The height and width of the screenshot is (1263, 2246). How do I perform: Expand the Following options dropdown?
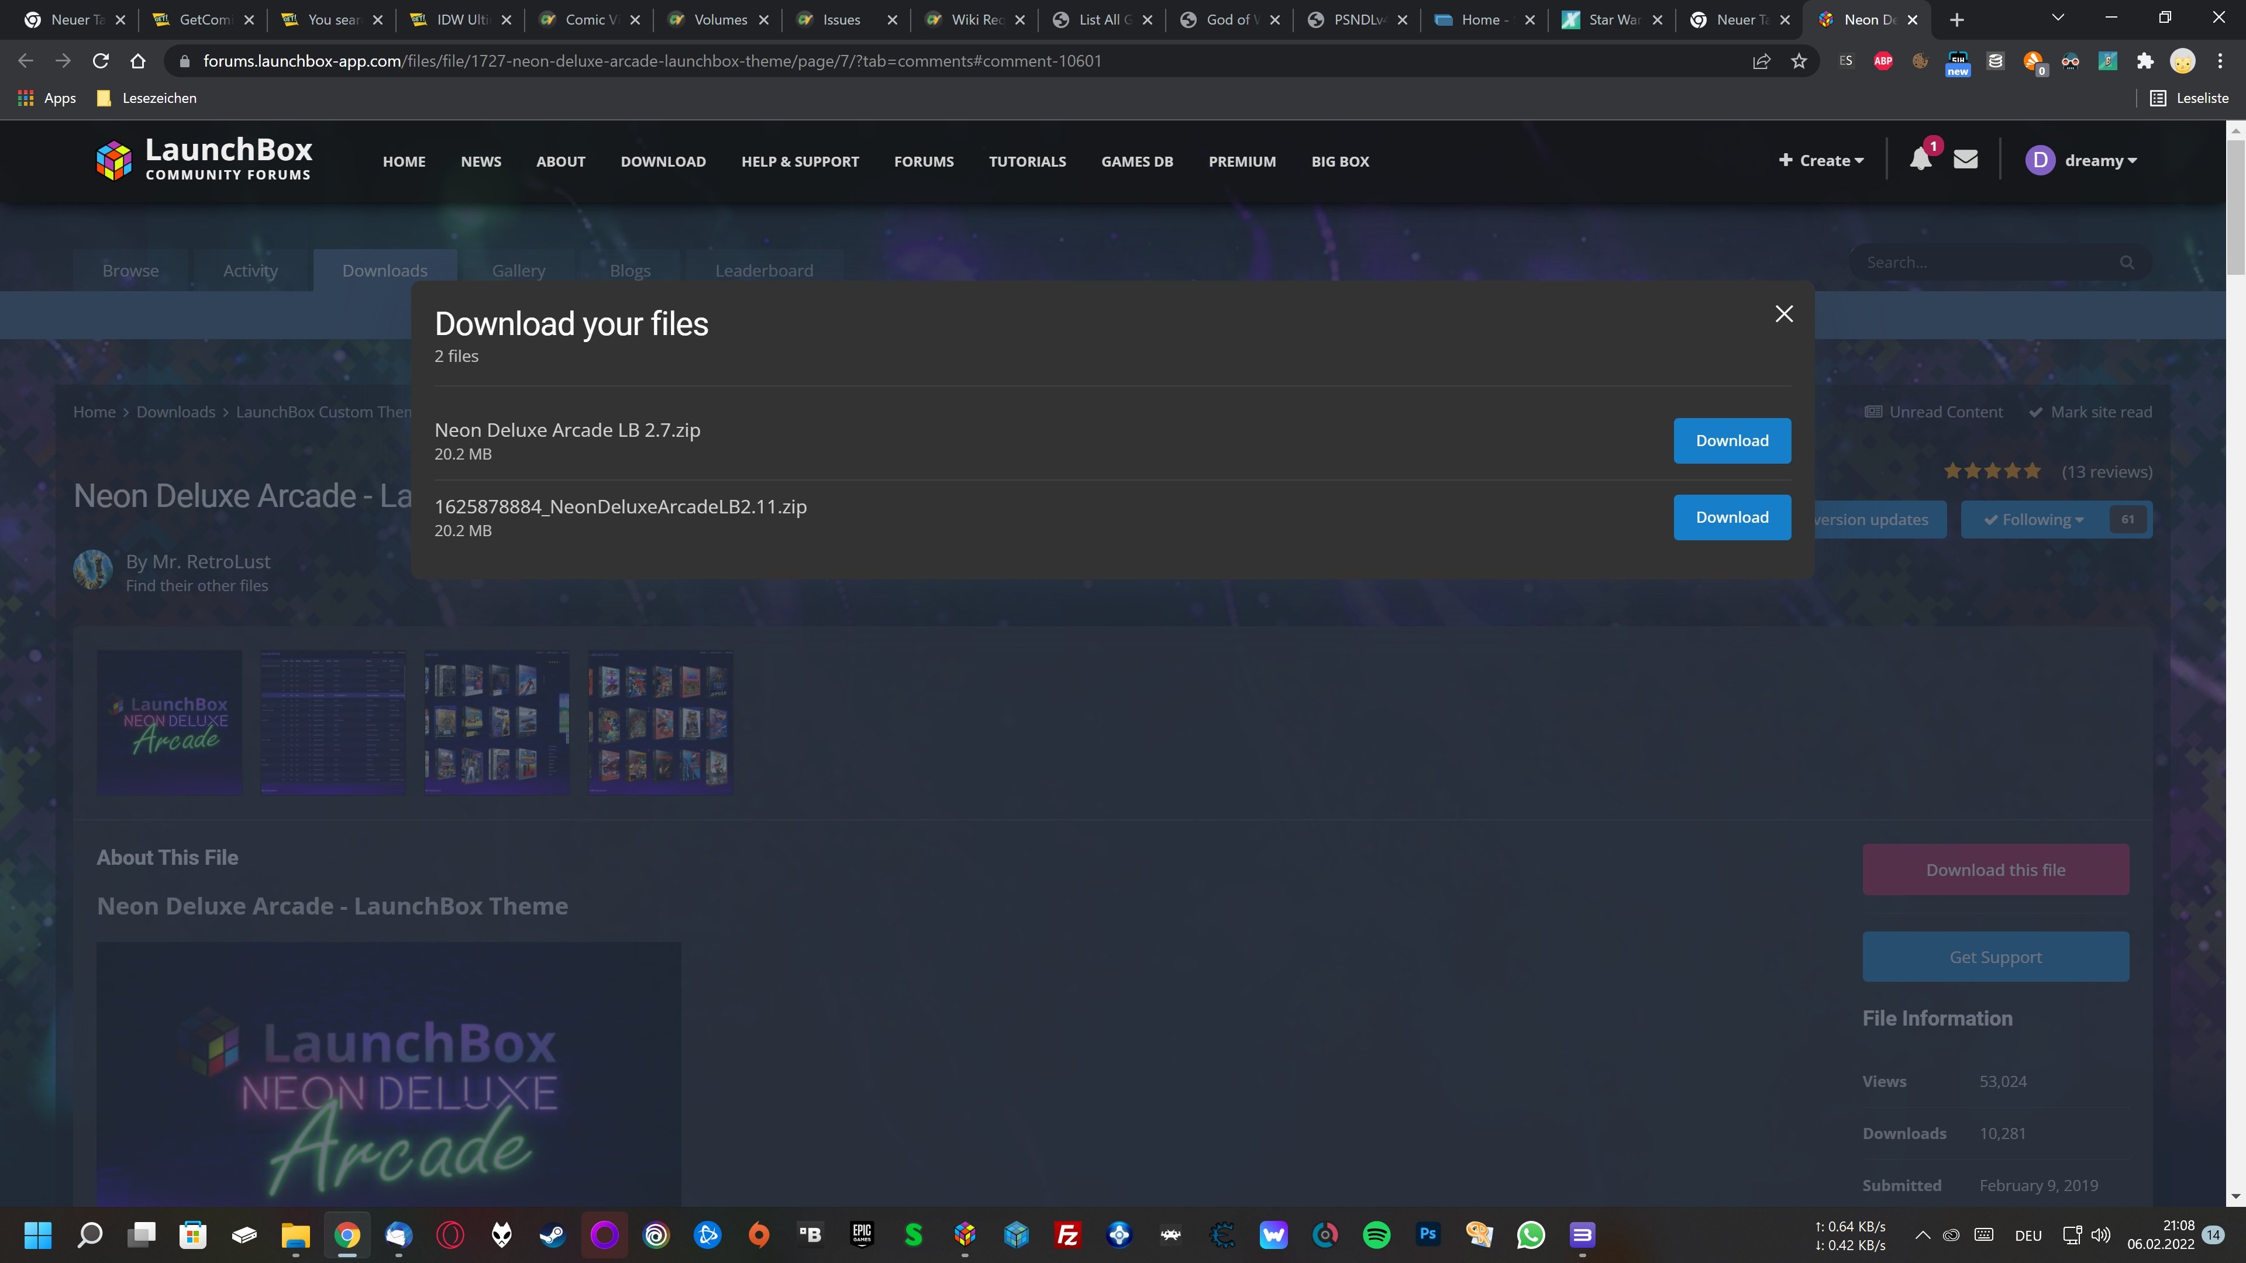click(2035, 519)
